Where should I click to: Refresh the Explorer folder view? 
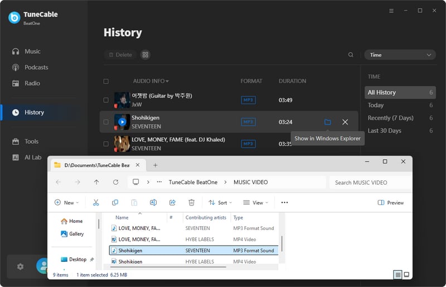(x=115, y=182)
